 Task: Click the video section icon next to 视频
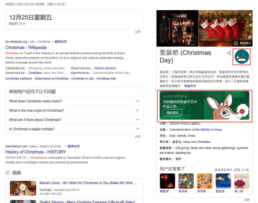coord(8,173)
